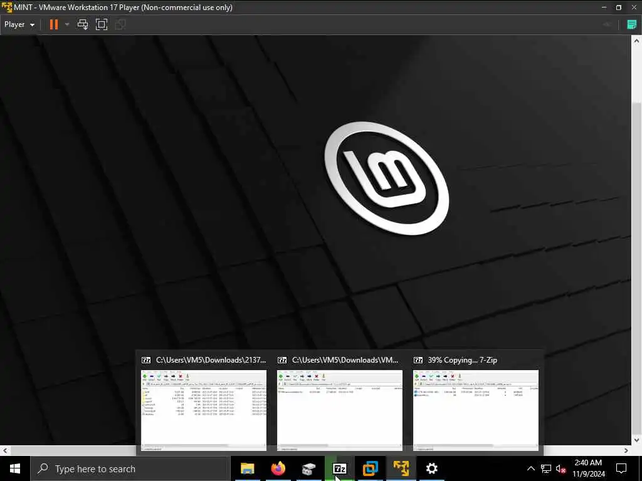Viewport: 642px width, 481px height.
Task: Open the grey box app on taskbar
Action: pyautogui.click(x=308, y=468)
